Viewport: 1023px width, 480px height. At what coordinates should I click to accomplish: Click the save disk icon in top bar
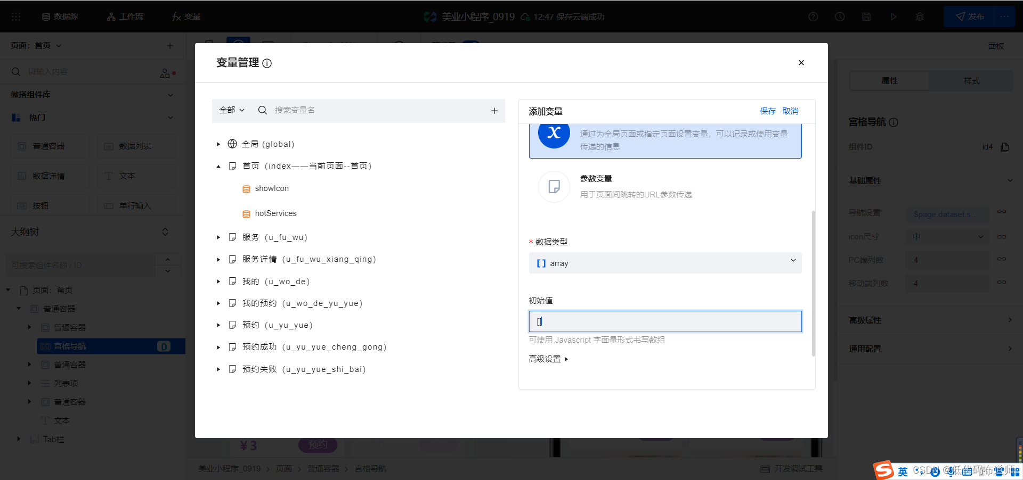866,16
